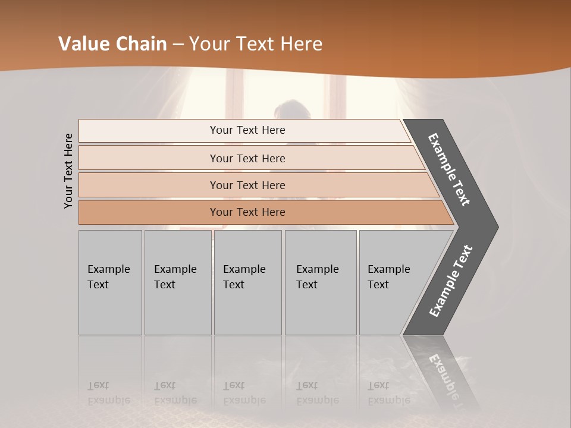Click the vertical "Your Text Here" side label
The height and width of the screenshot is (428, 571).
[x=68, y=171]
